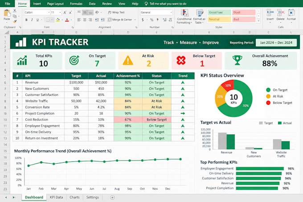Screen dimensions: 303x202
Task: Click the Align Left icon
Action: pyautogui.click(x=79, y=20)
